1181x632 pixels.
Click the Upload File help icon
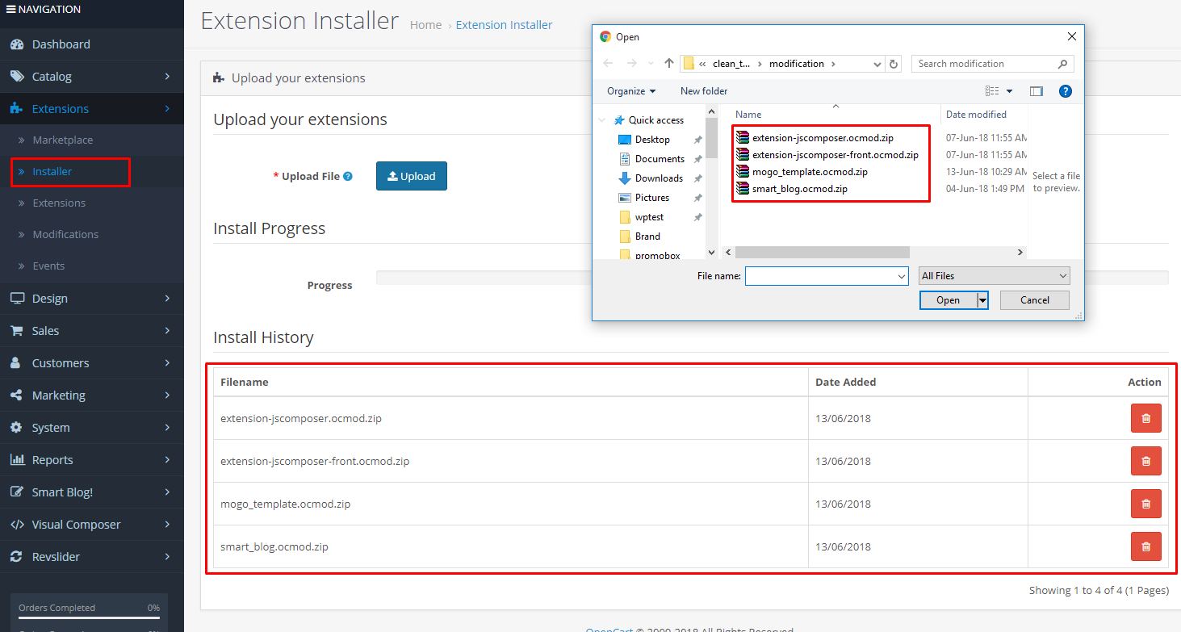click(348, 176)
